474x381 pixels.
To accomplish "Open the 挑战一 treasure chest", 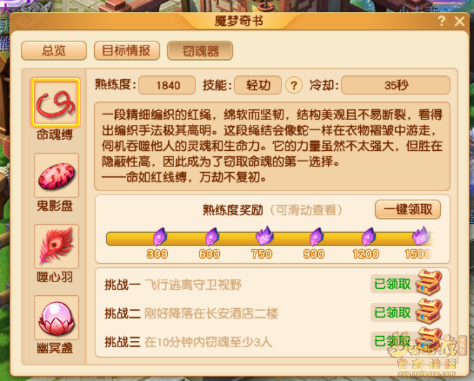I will coord(428,283).
